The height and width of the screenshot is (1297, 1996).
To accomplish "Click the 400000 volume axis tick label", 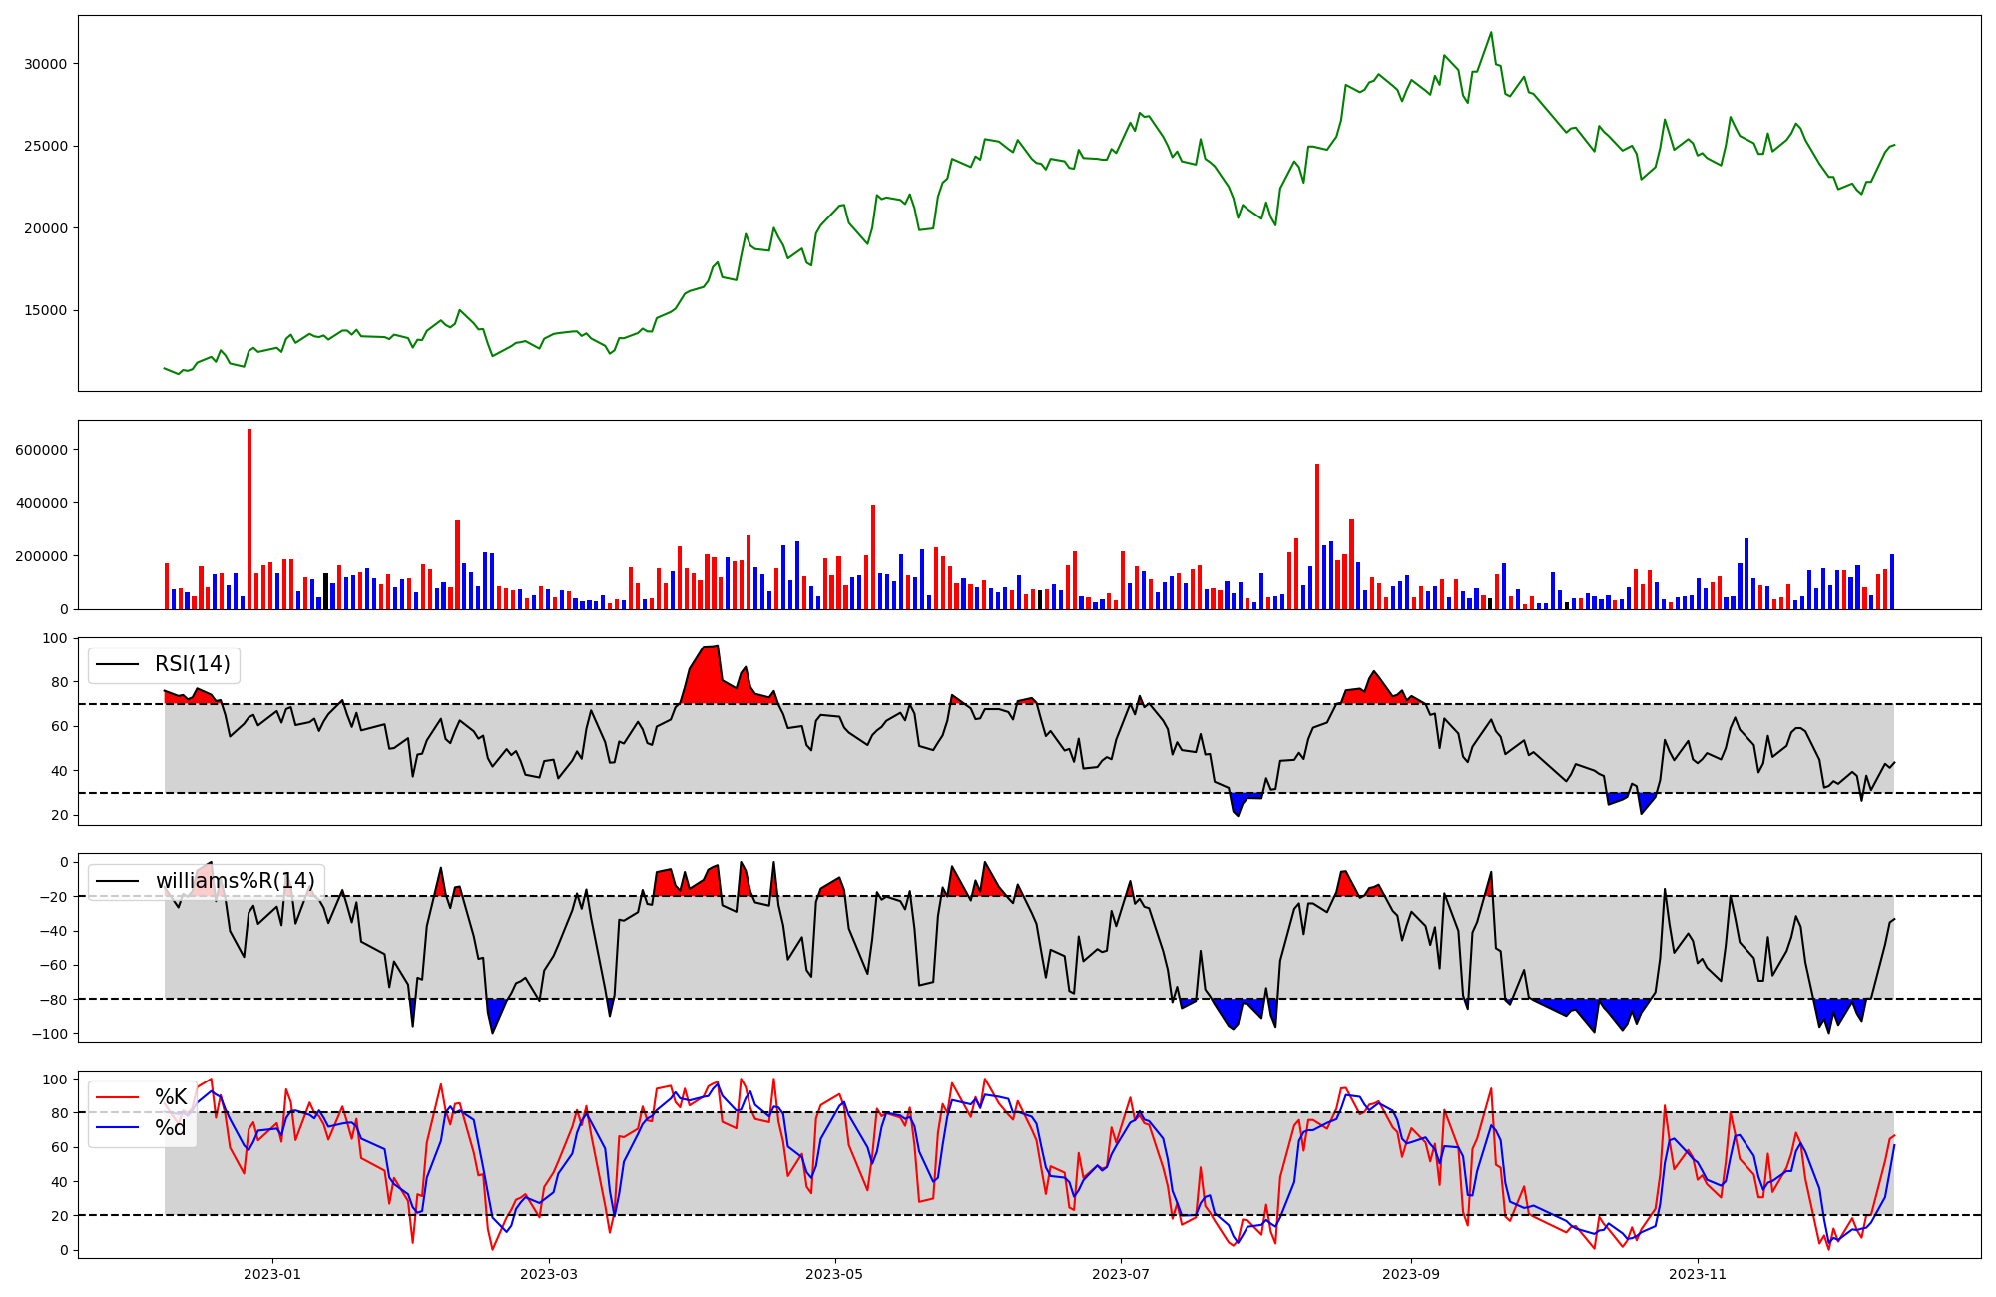I will click(x=41, y=503).
